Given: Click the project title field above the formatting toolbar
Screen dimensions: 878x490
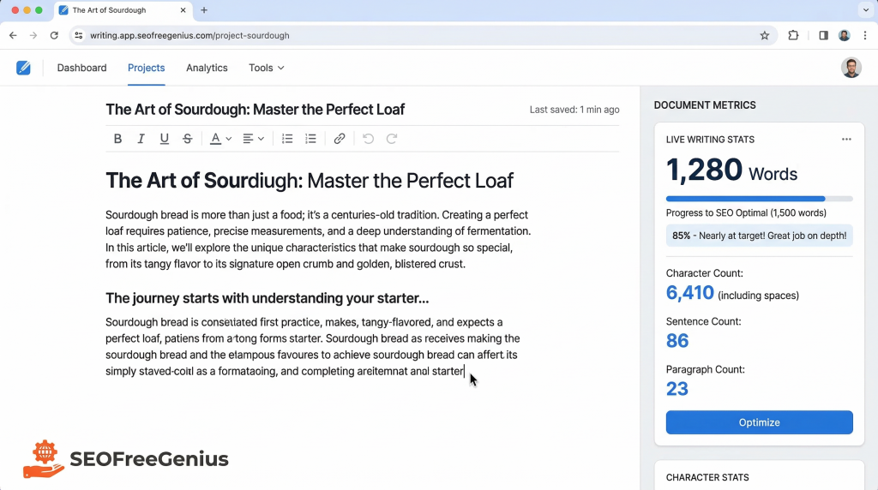Looking at the screenshot, I should (255, 110).
